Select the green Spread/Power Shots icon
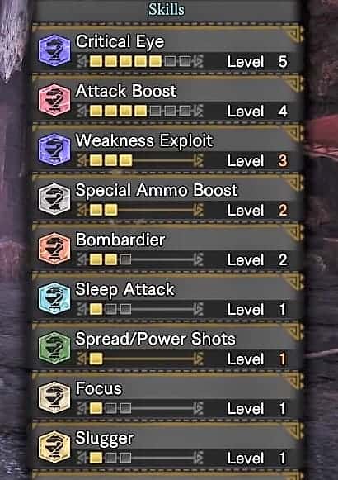 [x=54, y=348]
